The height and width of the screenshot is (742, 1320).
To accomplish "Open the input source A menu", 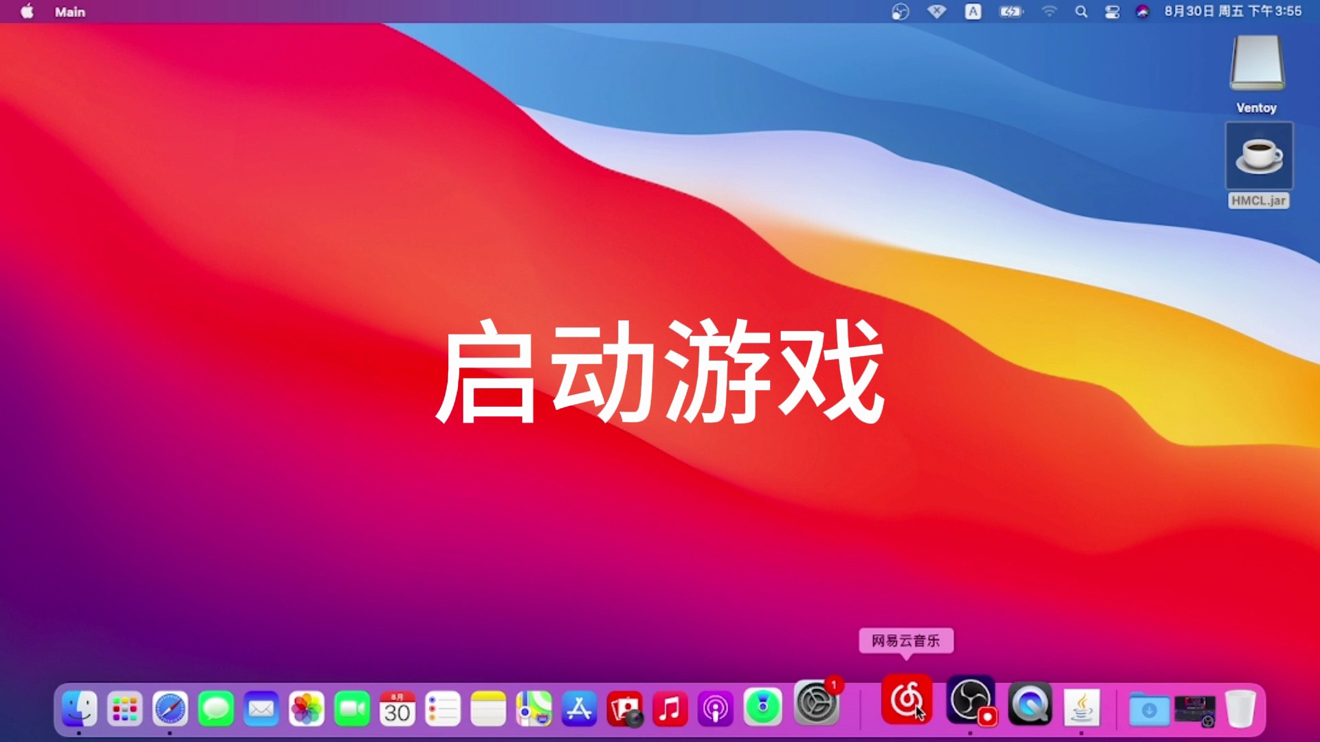I will click(x=973, y=12).
